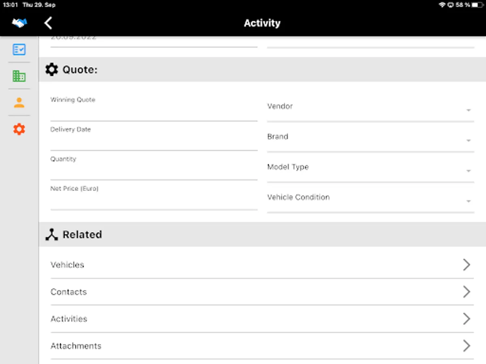
Task: Open the orange contacts person icon
Action: click(x=19, y=103)
